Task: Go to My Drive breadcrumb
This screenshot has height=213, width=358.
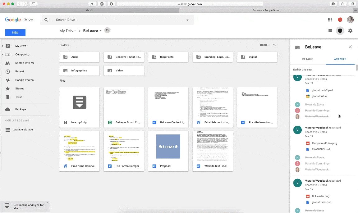Action: [67, 31]
